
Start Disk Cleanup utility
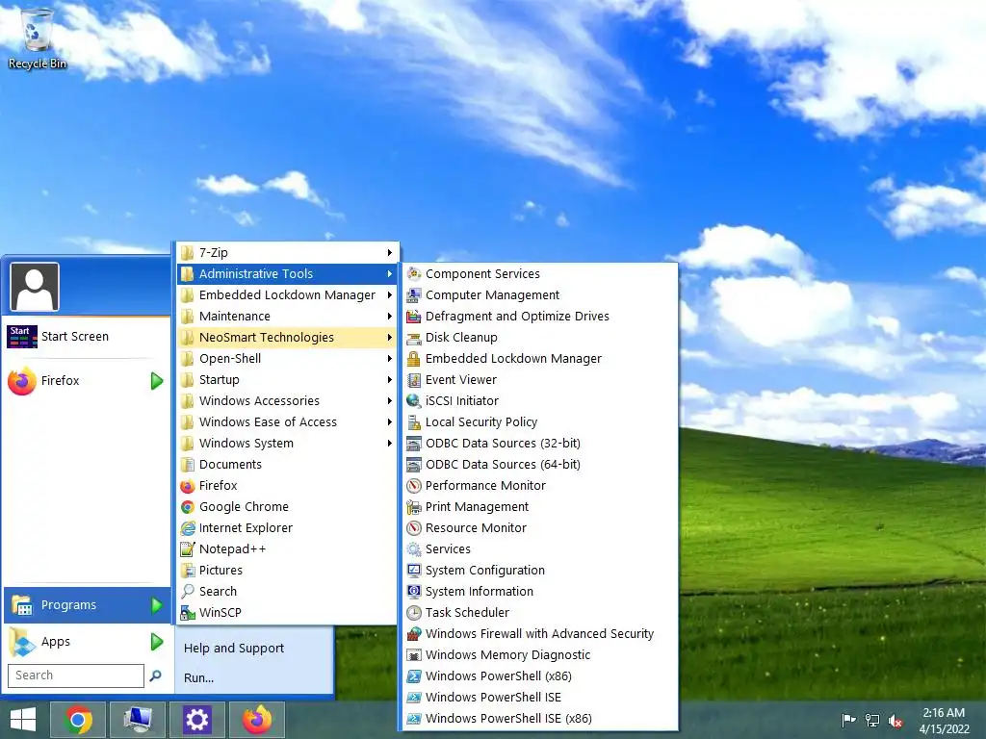point(539,338)
